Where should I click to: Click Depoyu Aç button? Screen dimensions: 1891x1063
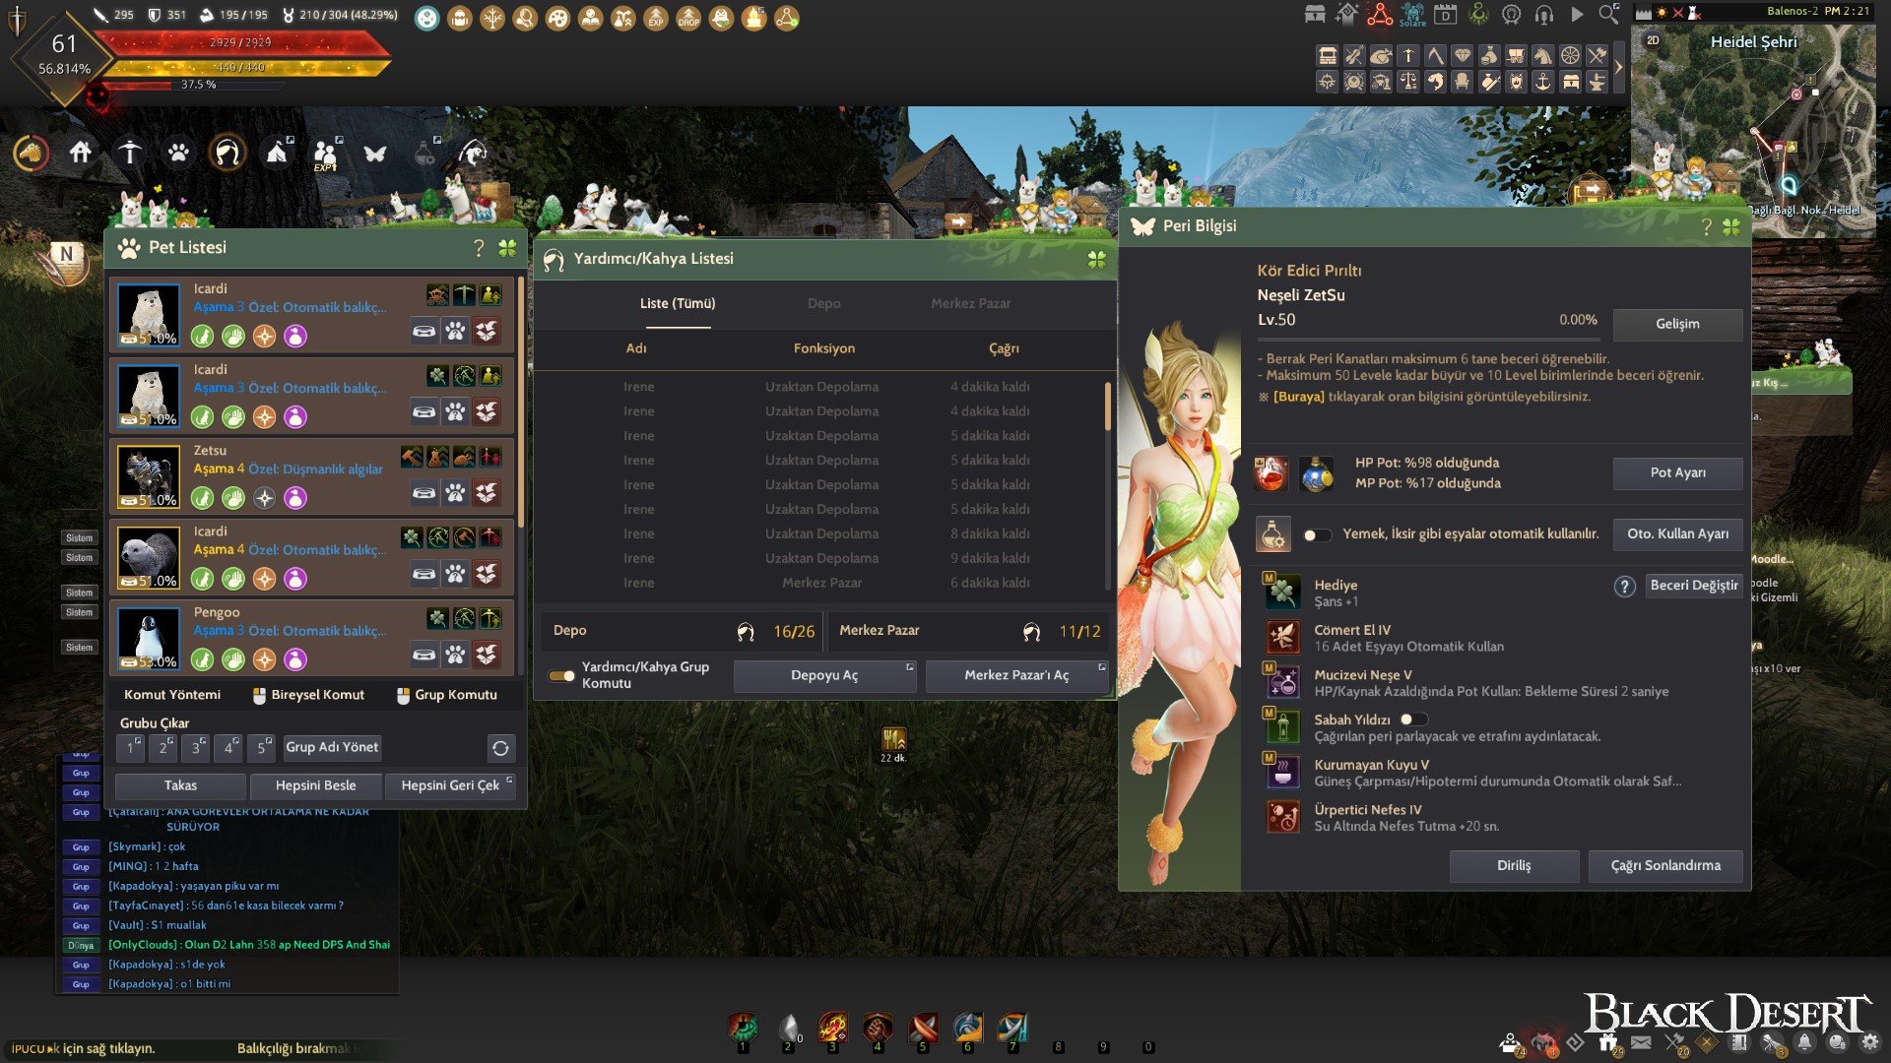824,675
